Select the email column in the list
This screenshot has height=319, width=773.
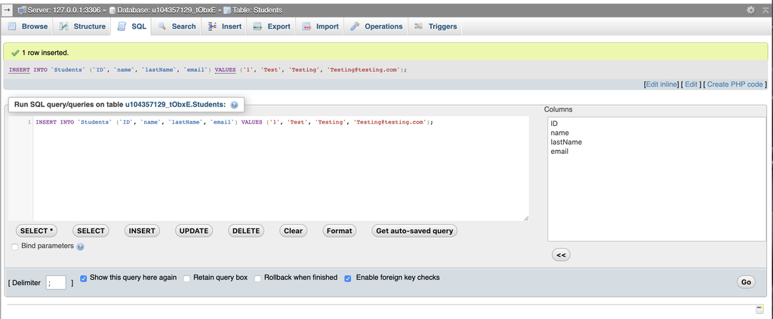(559, 152)
